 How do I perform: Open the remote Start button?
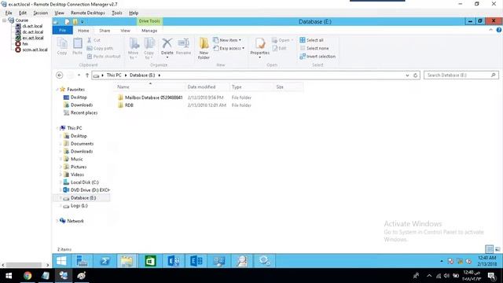(61, 261)
